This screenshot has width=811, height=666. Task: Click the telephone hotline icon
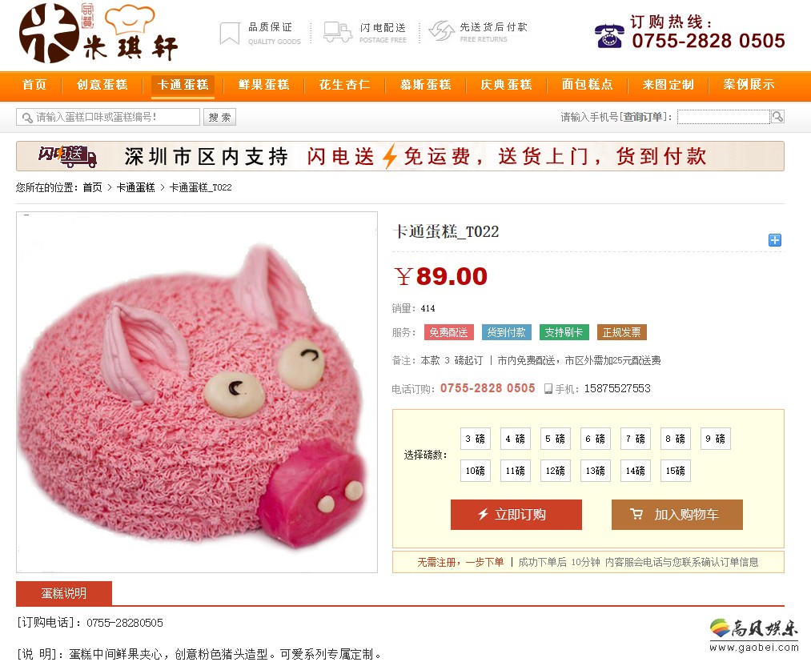coord(608,36)
